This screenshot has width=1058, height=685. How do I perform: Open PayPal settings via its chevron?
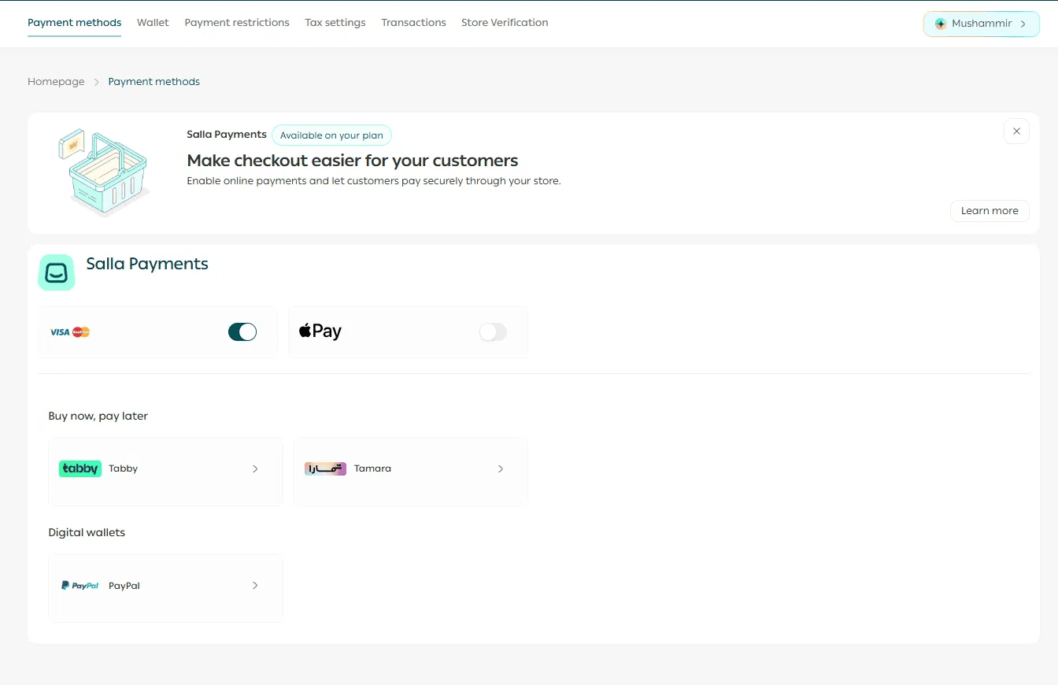(255, 586)
